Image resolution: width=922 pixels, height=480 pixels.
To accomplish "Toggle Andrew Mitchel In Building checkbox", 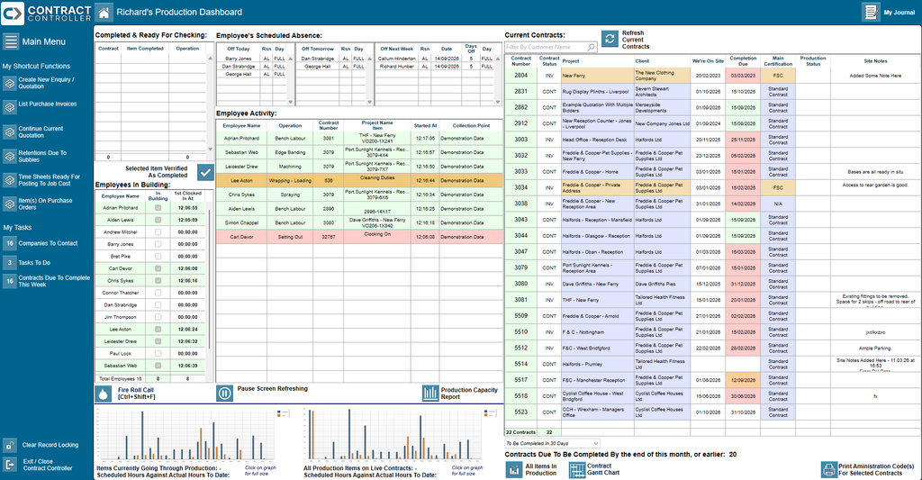I will [x=158, y=231].
